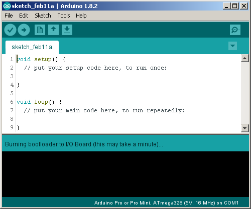Open the File menu
This screenshot has height=209, width=251.
[x=9, y=16]
